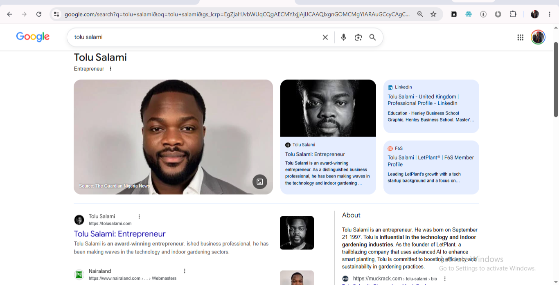This screenshot has width=559, height=285.
Task: Clear the search box text
Action: click(325, 37)
